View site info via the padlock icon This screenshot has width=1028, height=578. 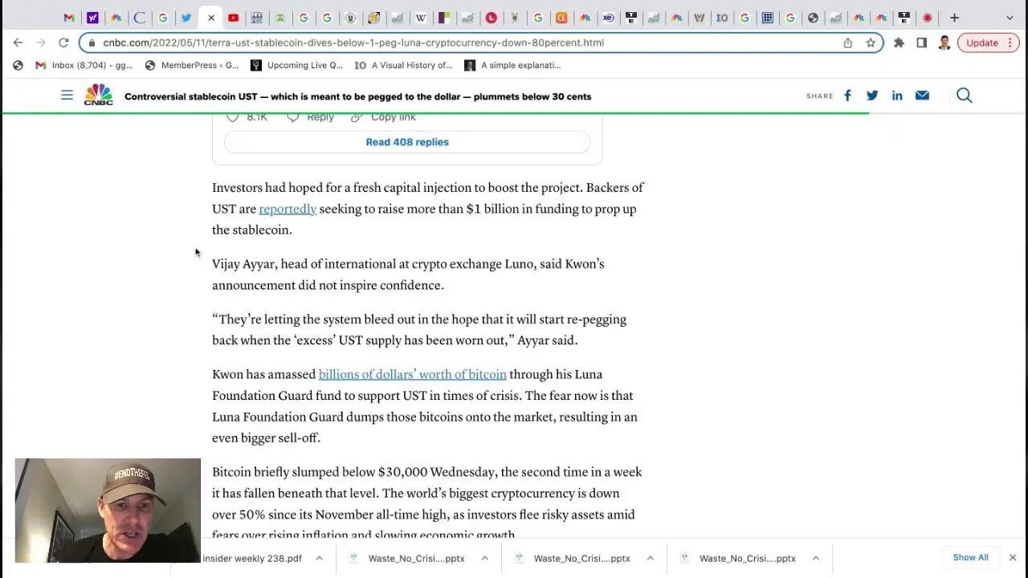tap(92, 43)
